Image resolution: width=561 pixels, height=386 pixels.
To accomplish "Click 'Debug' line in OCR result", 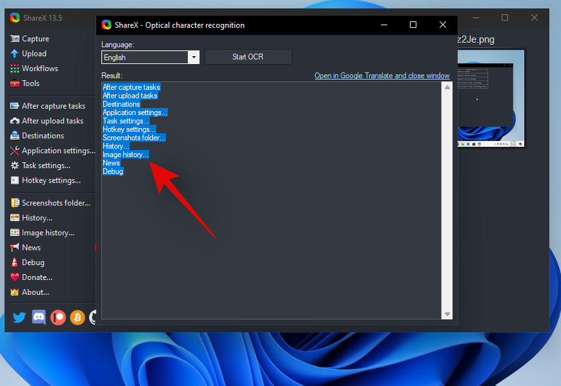I will click(x=113, y=171).
